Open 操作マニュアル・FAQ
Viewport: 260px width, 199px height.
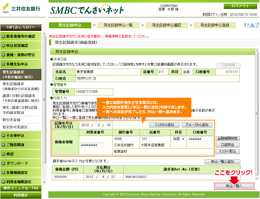click(21, 188)
